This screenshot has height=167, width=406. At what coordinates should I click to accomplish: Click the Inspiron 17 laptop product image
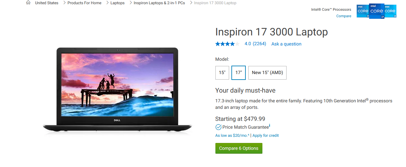pos(117,90)
